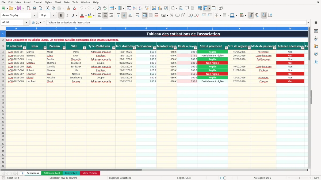Click the vertical scrollbar thumb
The width and height of the screenshot is (321, 180).
pos(309,43)
